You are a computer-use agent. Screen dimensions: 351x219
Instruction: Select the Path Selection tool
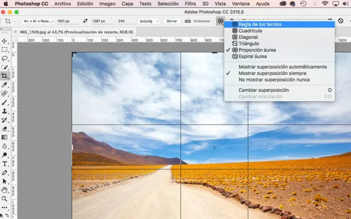point(4,181)
